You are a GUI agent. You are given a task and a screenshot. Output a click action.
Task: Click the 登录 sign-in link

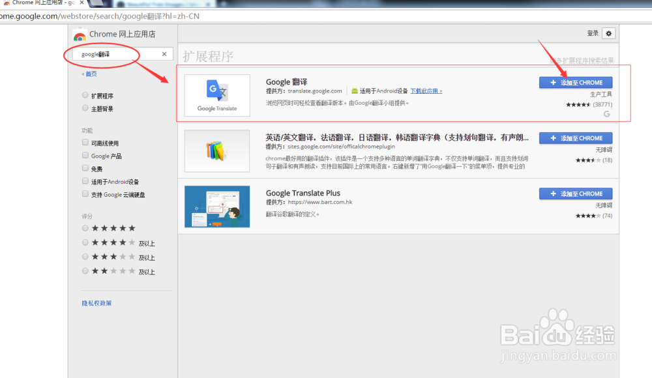[593, 33]
